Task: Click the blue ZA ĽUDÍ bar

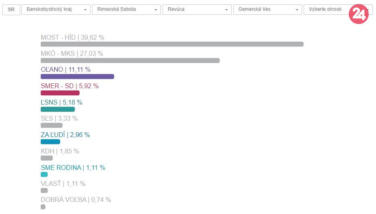Action: (50, 142)
